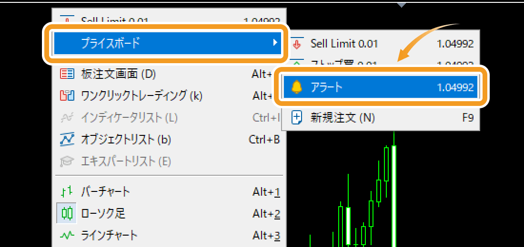
Task: Select ワンクリックトレーディング (k)
Action: click(169, 96)
